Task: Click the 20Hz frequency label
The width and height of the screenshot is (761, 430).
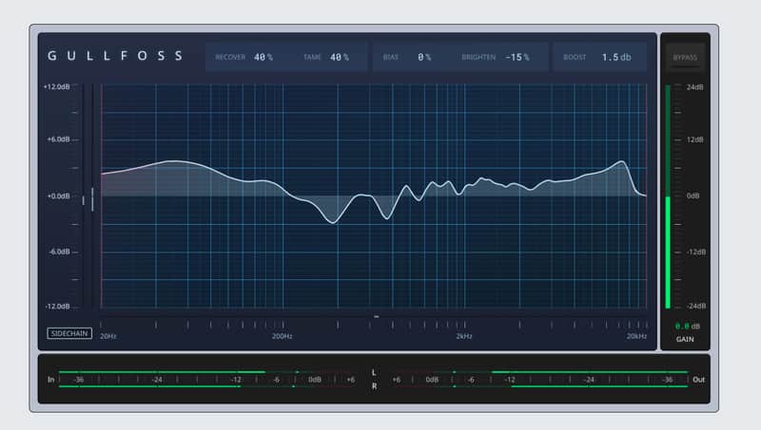Action: 108,336
